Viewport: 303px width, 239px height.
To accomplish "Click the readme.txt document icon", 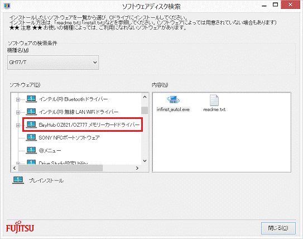I will coord(214,100).
